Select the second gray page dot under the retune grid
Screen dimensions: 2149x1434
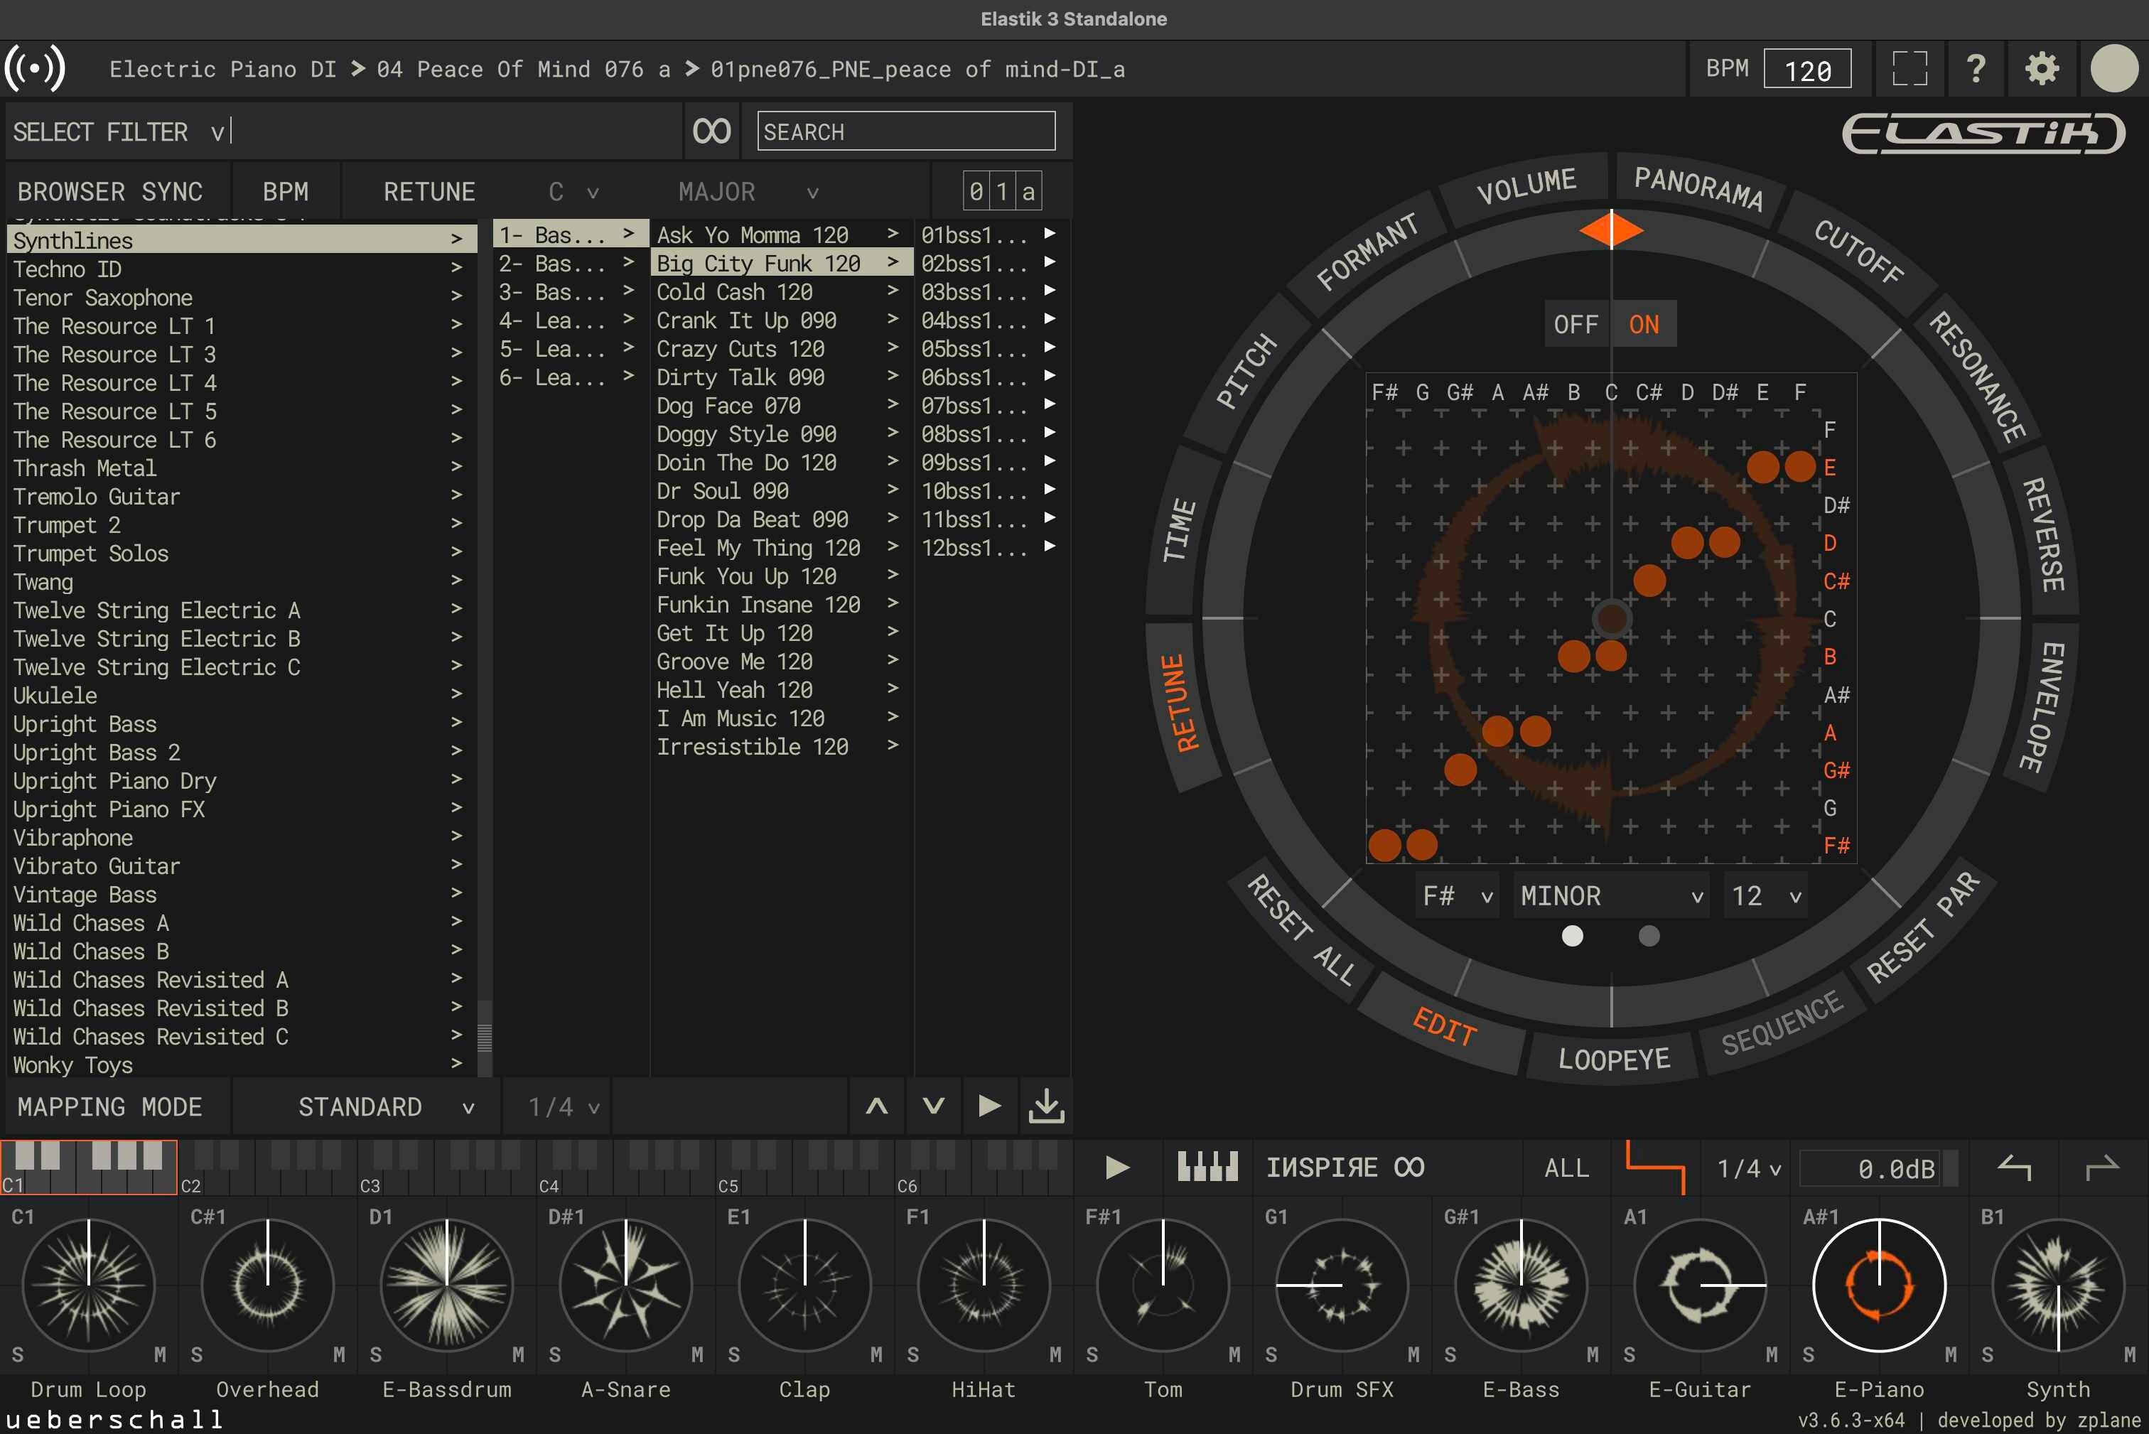tap(1649, 936)
